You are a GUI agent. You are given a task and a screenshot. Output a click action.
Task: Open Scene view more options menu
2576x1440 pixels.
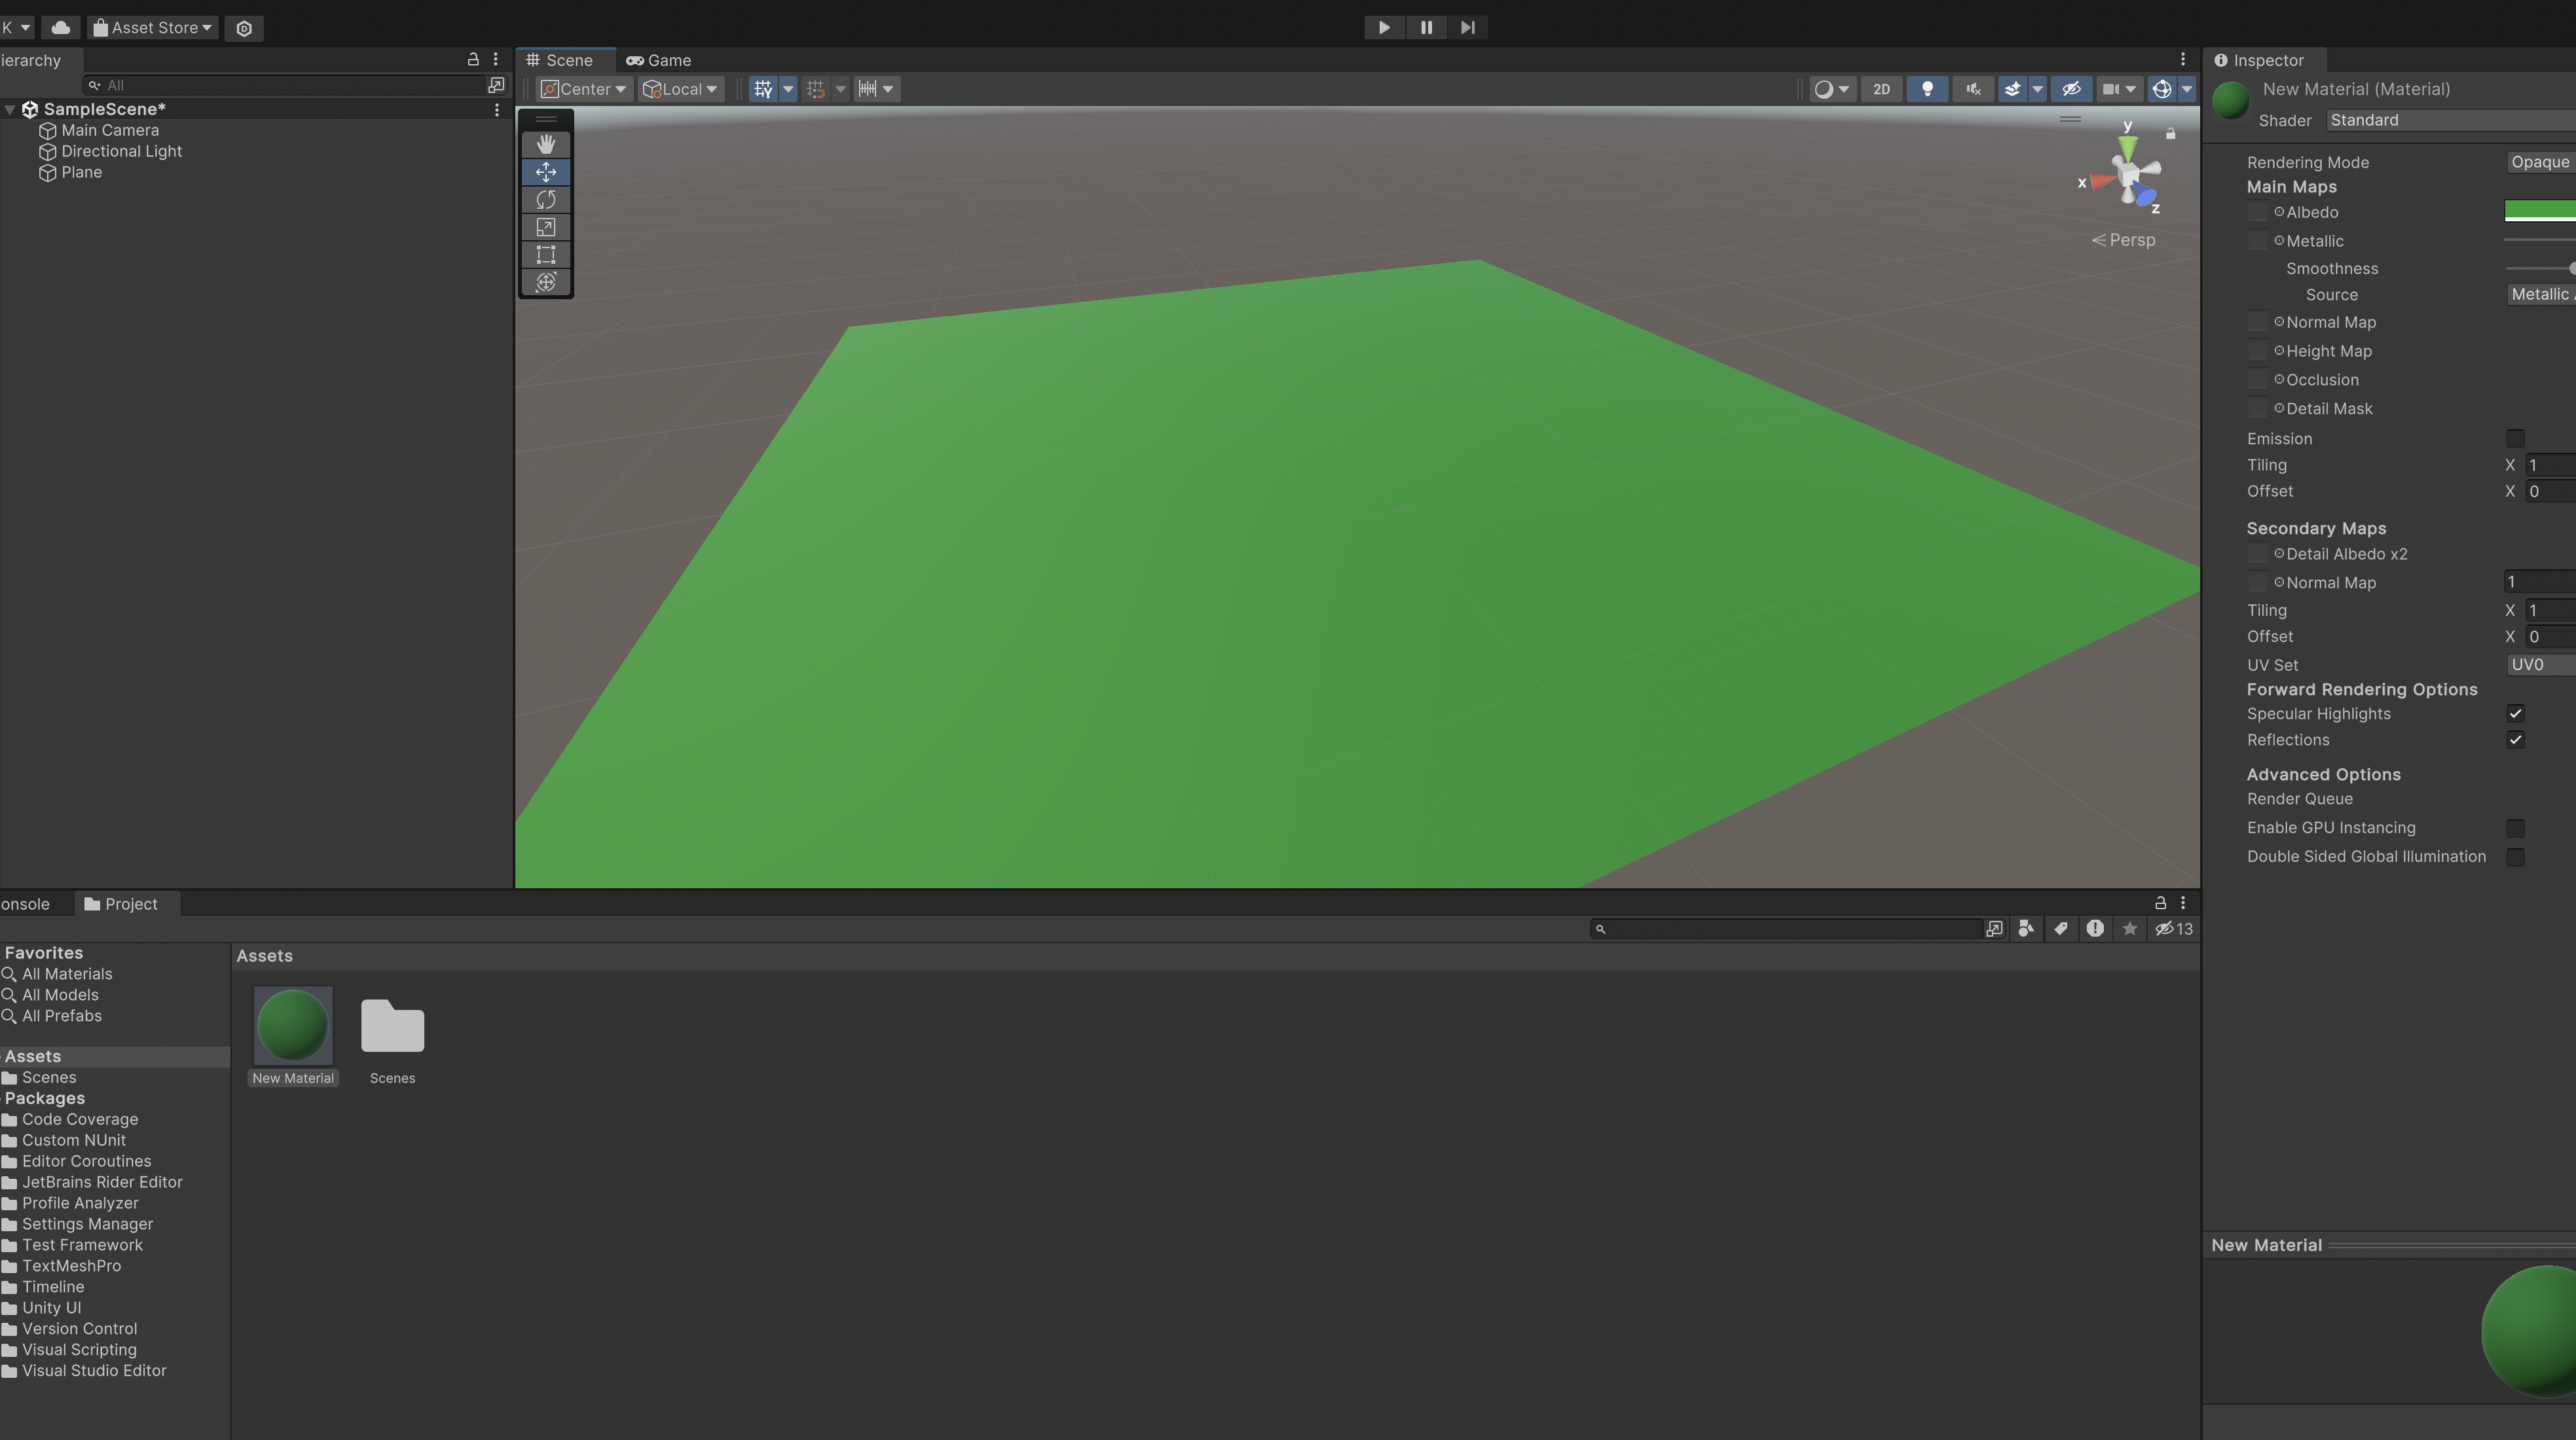[2183, 59]
